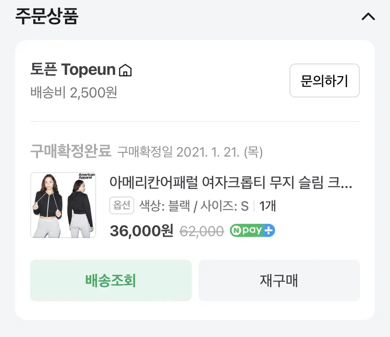This screenshot has height=337, width=390.
Task: Open the 아메리칸어패럴 여자크롭티 product title
Action: pyautogui.click(x=230, y=183)
